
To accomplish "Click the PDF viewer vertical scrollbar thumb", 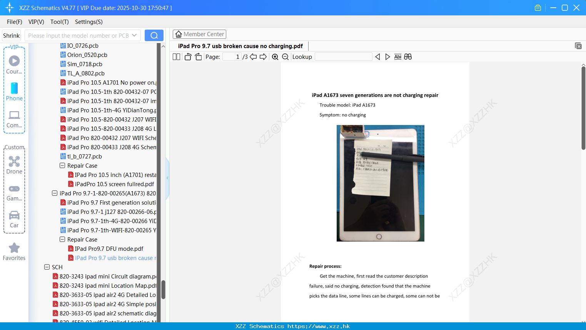I will (x=583, y=108).
